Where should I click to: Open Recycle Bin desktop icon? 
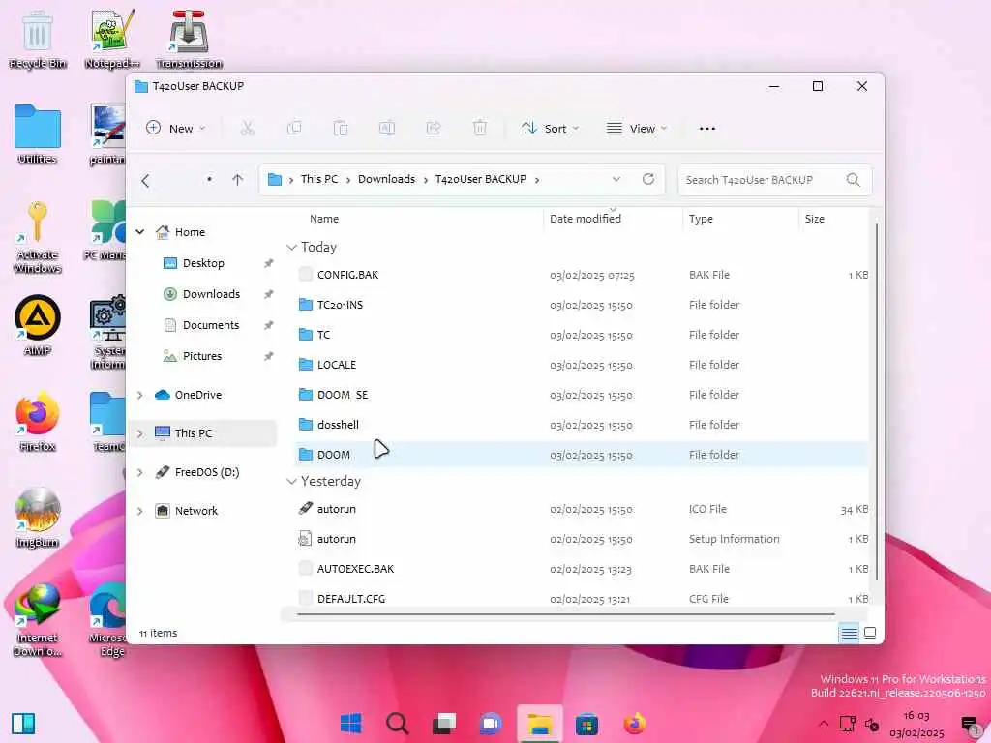coord(38,39)
